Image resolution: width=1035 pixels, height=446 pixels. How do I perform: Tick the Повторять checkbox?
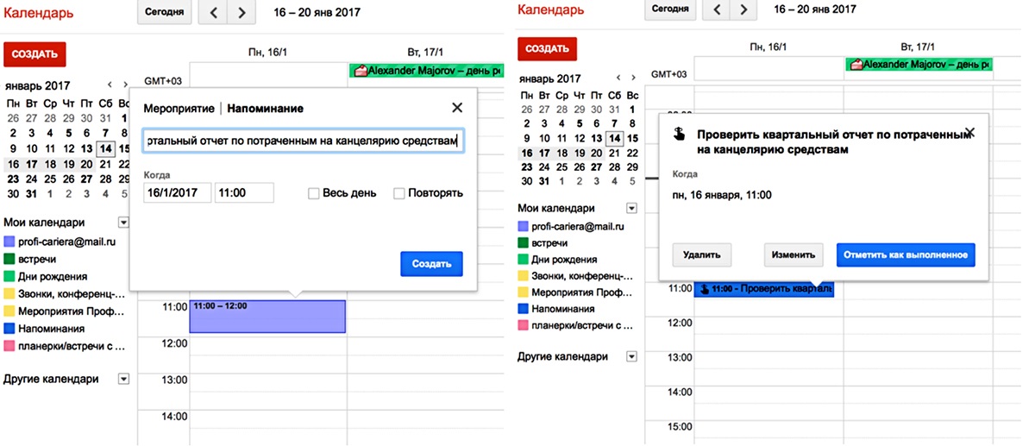click(399, 193)
